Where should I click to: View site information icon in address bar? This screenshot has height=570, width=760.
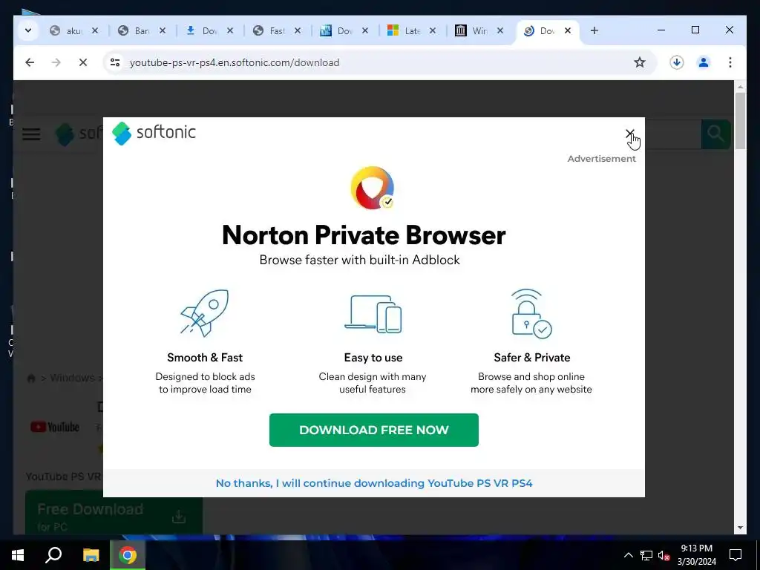(115, 62)
